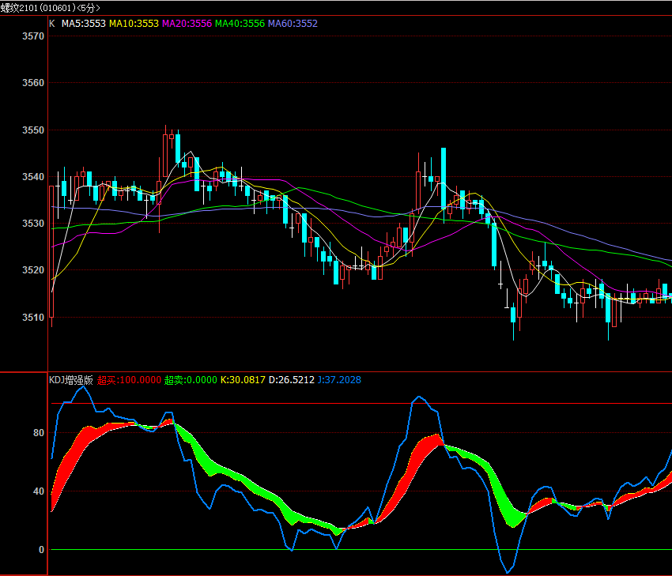
Task: Click the D:26.5212 value
Action: [x=292, y=380]
